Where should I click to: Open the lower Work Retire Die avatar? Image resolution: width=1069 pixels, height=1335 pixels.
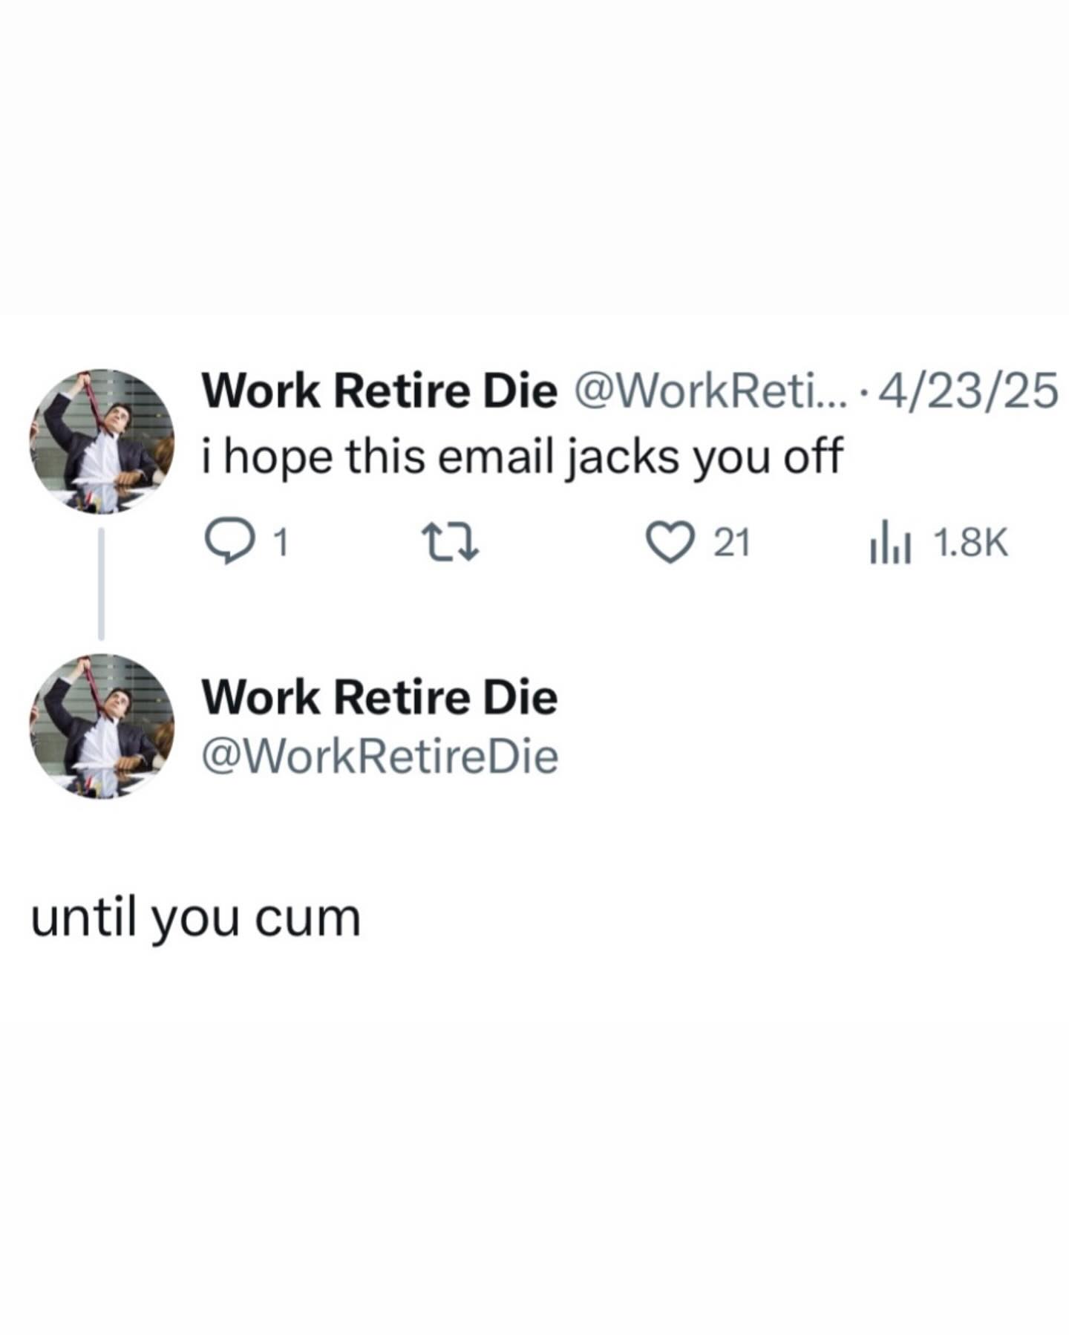[102, 728]
